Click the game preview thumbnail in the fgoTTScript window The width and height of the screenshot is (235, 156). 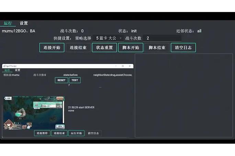pyautogui.click(x=34, y=113)
